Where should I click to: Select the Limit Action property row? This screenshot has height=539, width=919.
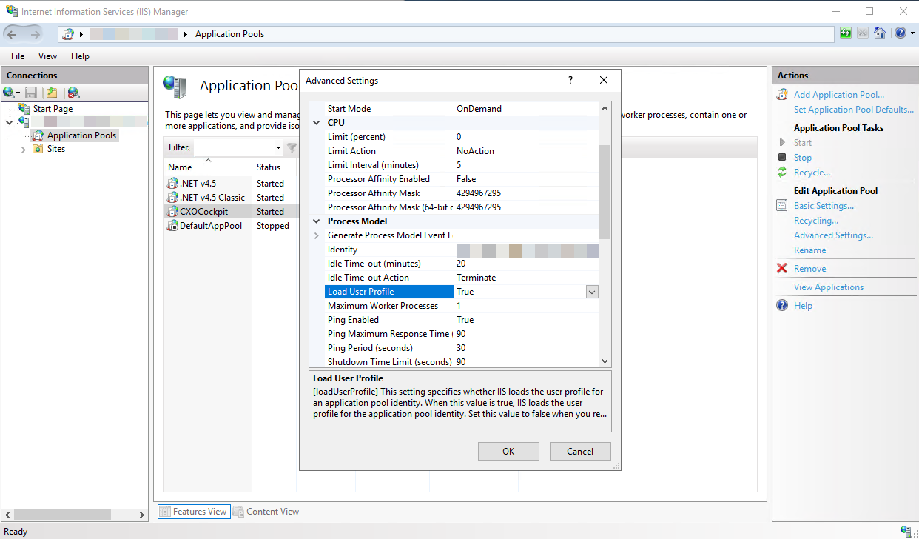tap(462, 151)
